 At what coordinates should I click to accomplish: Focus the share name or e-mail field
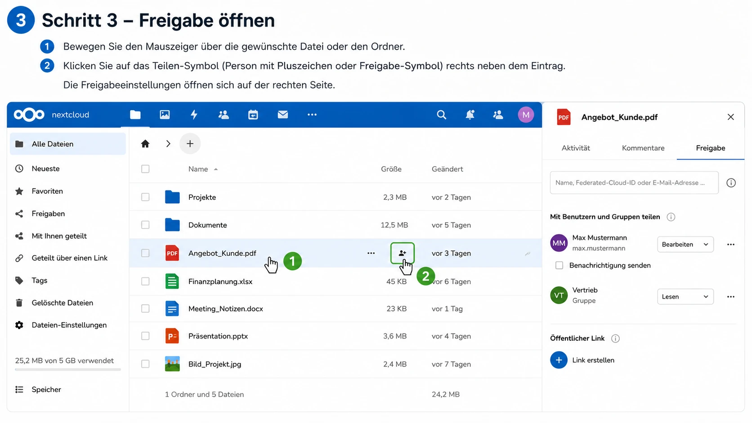634,183
